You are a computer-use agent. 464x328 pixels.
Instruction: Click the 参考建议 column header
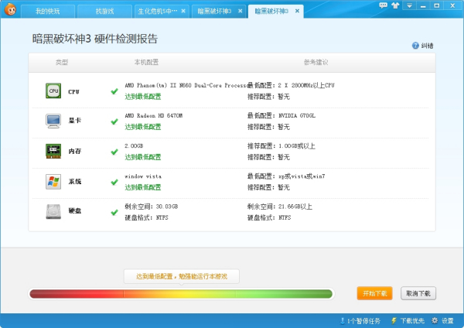[316, 62]
